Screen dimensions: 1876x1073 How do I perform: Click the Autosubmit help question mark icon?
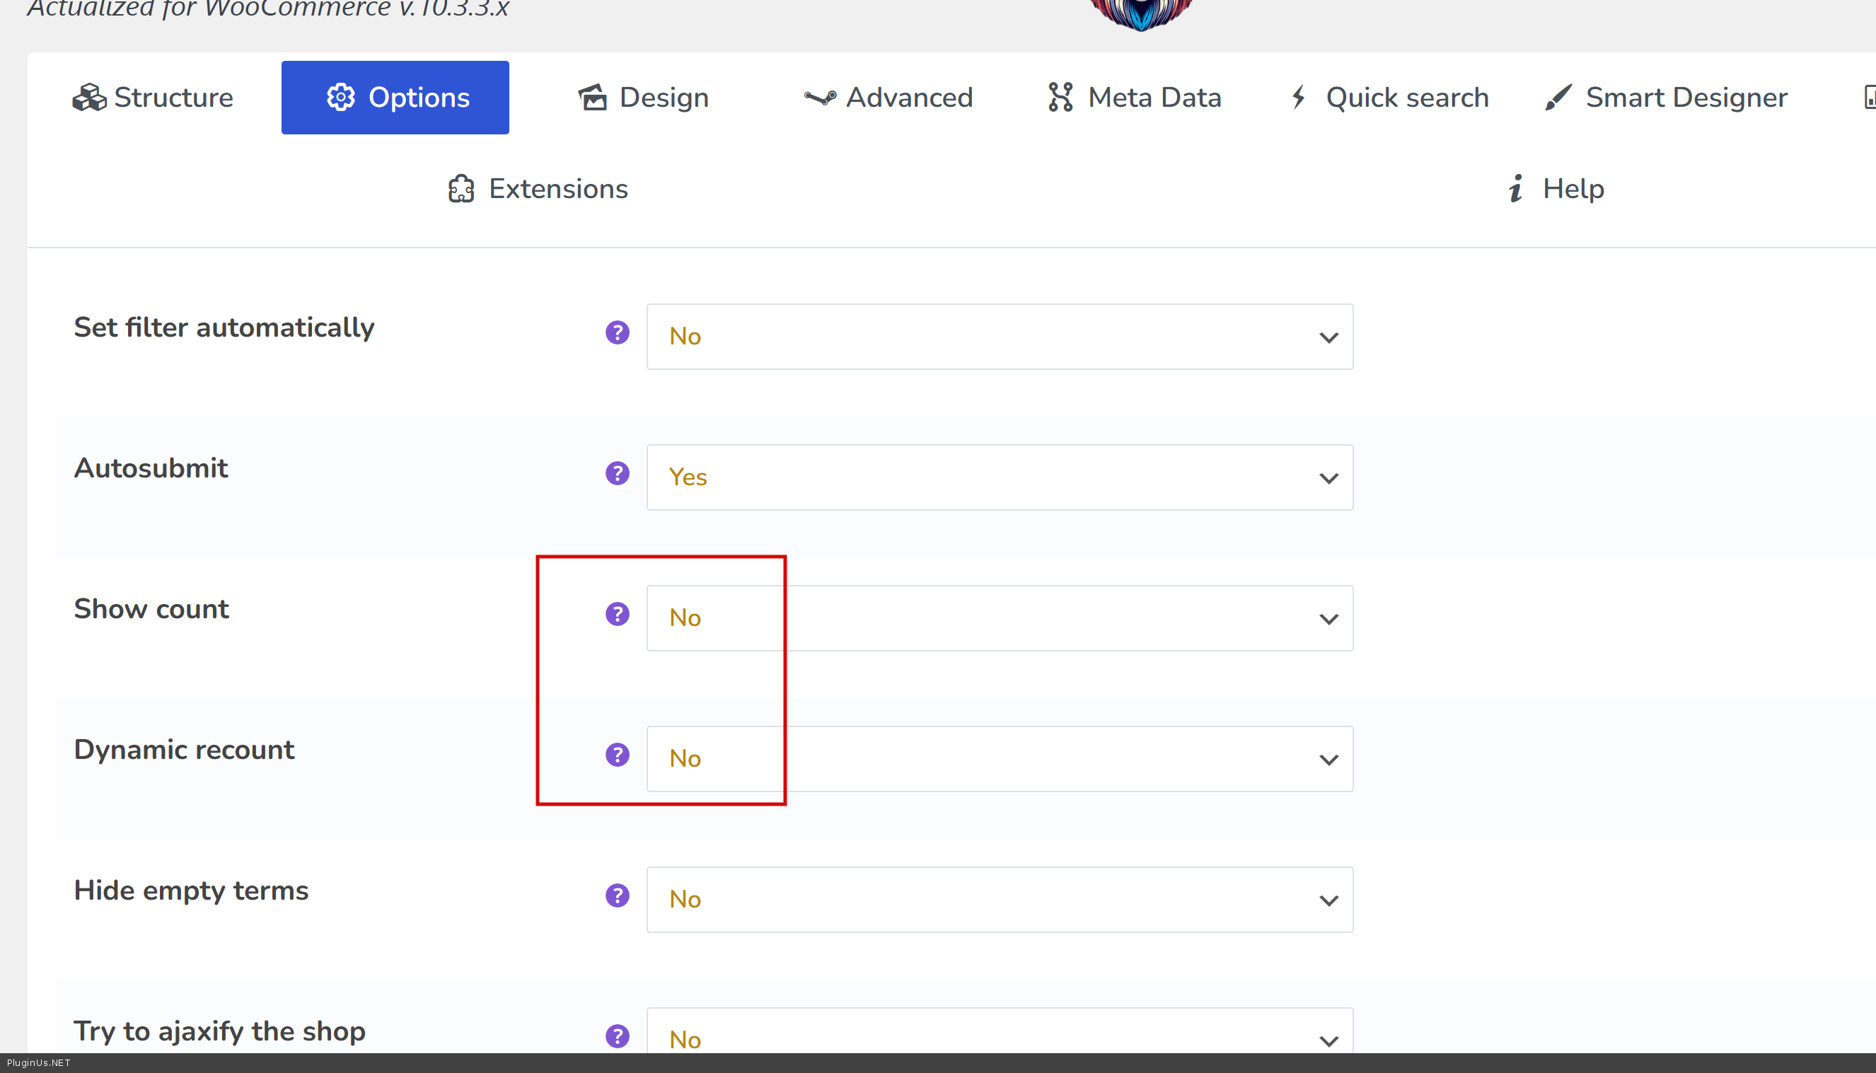coord(617,473)
